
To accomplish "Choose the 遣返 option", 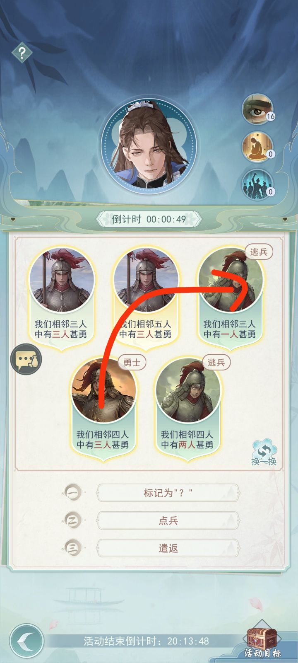I will pos(168,548).
